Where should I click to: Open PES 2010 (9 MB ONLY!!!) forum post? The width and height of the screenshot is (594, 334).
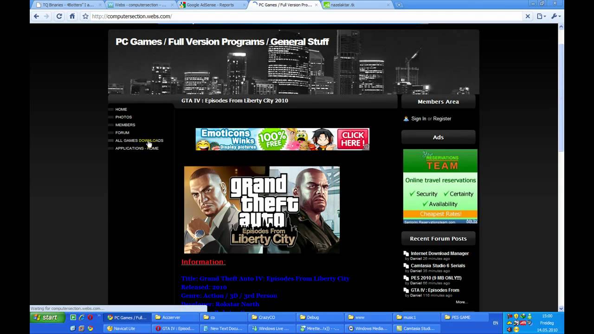click(436, 278)
